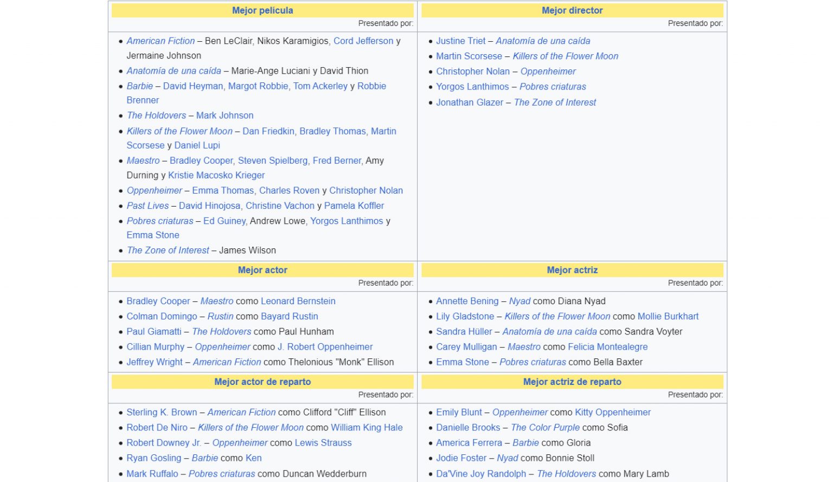The width and height of the screenshot is (833, 482).
Task: Open the Steven Spielberg link
Action: coord(273,160)
